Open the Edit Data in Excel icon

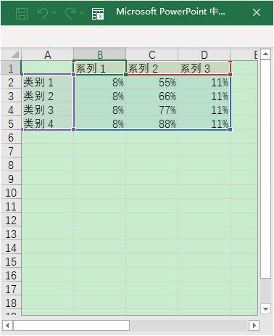coord(98,14)
